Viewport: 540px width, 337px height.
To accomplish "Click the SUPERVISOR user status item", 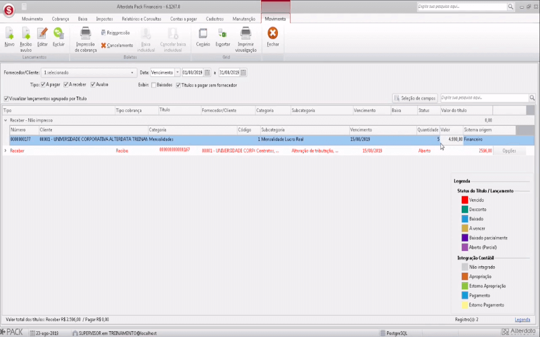I will (114, 333).
